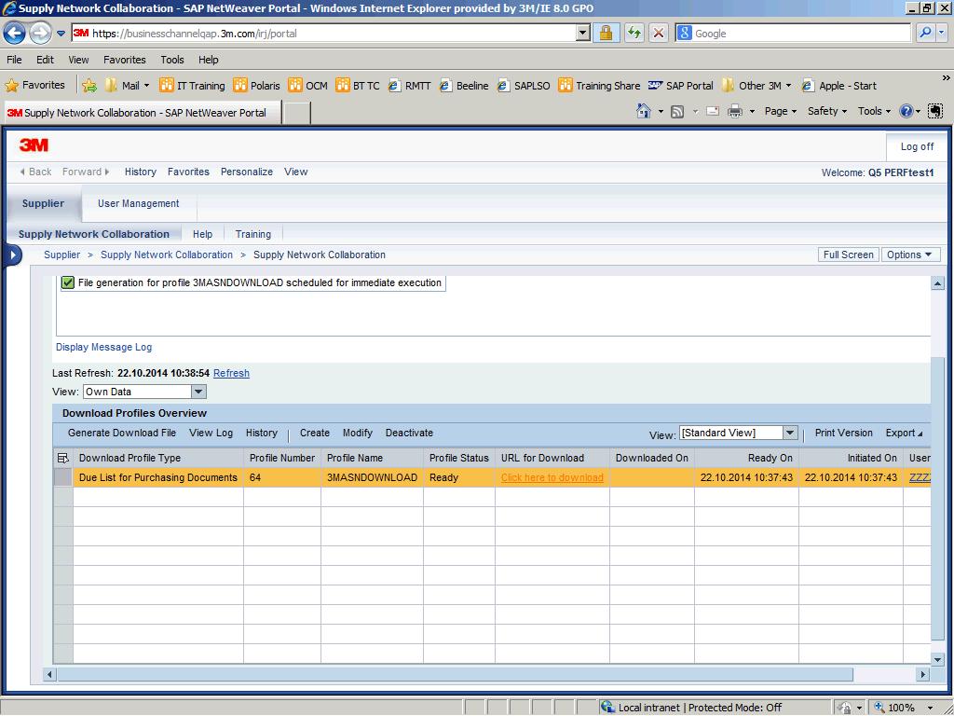Viewport: 954px width, 716px height.
Task: Open the browser Favorites menu
Action: click(124, 60)
